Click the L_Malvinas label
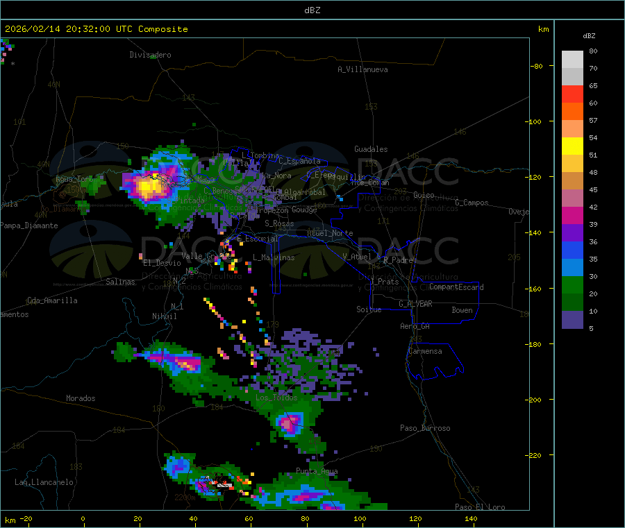The image size is (625, 528). click(274, 257)
